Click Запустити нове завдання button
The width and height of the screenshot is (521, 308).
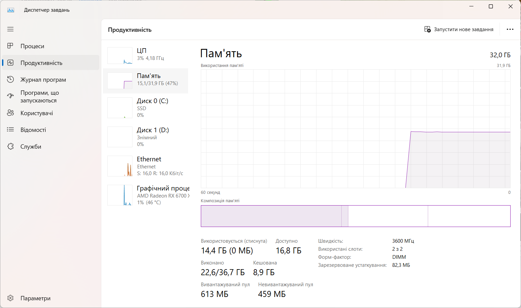tap(459, 29)
